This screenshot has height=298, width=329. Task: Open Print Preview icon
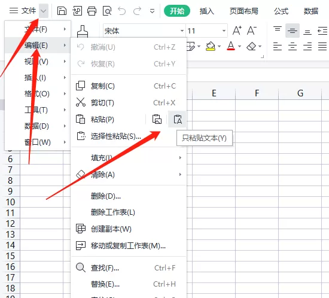pyautogui.click(x=107, y=11)
